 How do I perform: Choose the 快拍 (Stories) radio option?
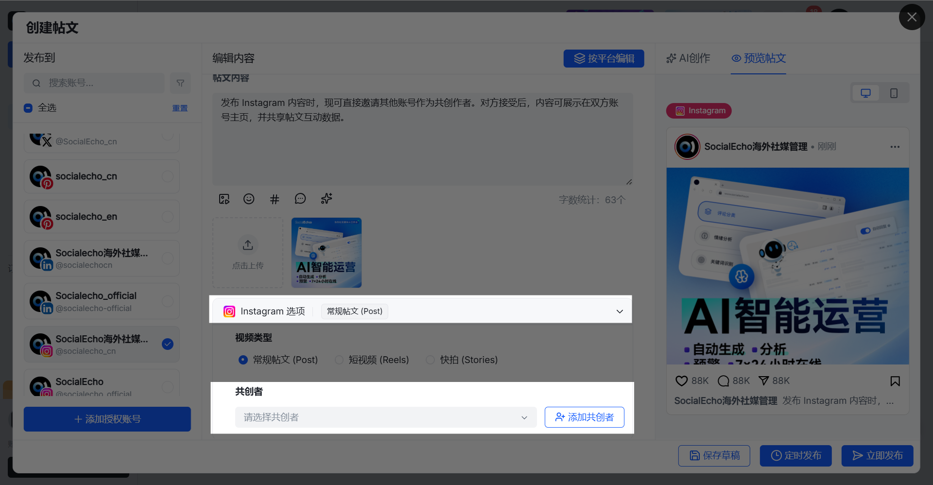click(x=430, y=360)
